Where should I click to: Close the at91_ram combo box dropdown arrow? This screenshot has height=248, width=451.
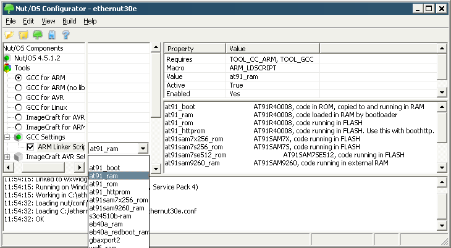143,149
